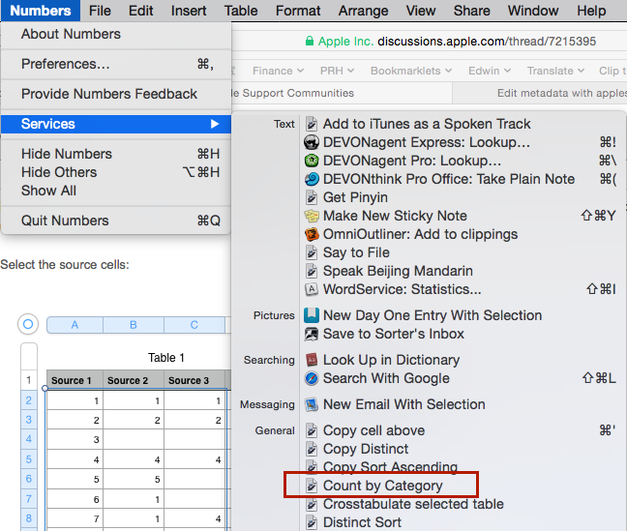This screenshot has height=531, width=627.
Task: Click the Source 2 header cell
Action: pos(134,380)
